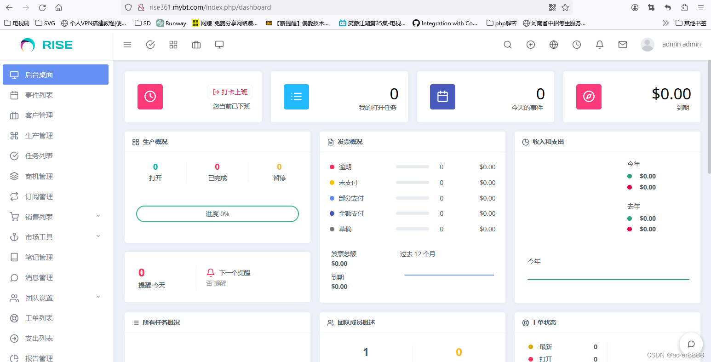Image resolution: width=711 pixels, height=362 pixels.
Task: Open the globe language icon
Action: [x=554, y=45]
